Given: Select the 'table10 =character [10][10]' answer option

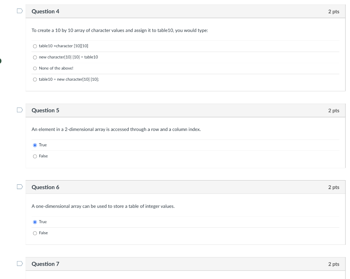Looking at the screenshot, I should 35,46.
